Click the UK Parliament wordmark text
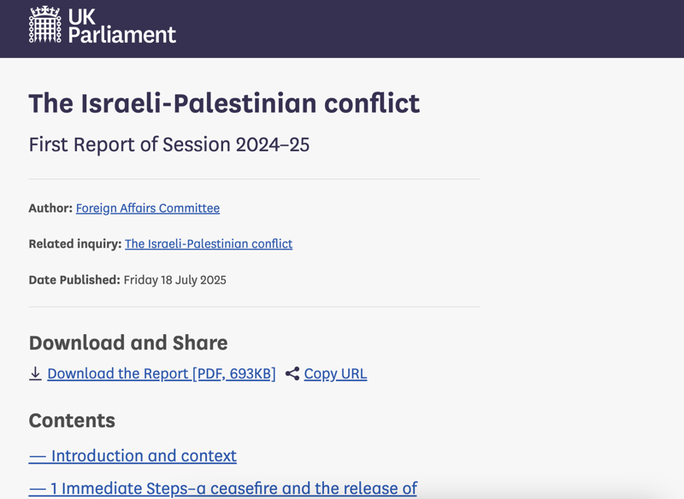 coord(121,26)
